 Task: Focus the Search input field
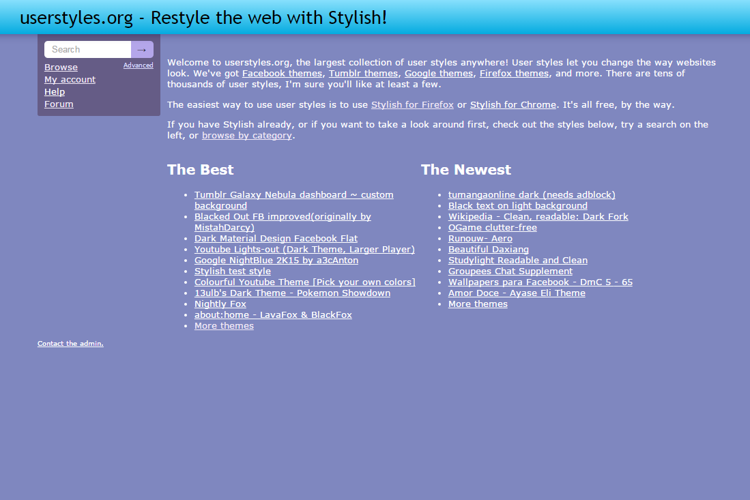[87, 49]
